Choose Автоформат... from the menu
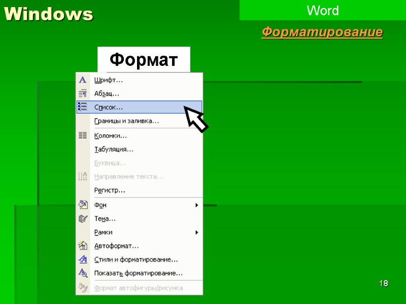406x304 pixels. [139, 246]
